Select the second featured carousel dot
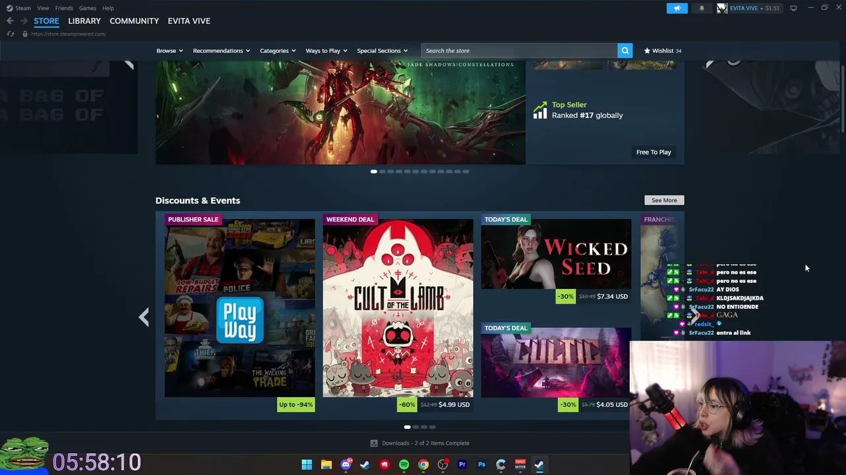846x475 pixels. (x=382, y=172)
